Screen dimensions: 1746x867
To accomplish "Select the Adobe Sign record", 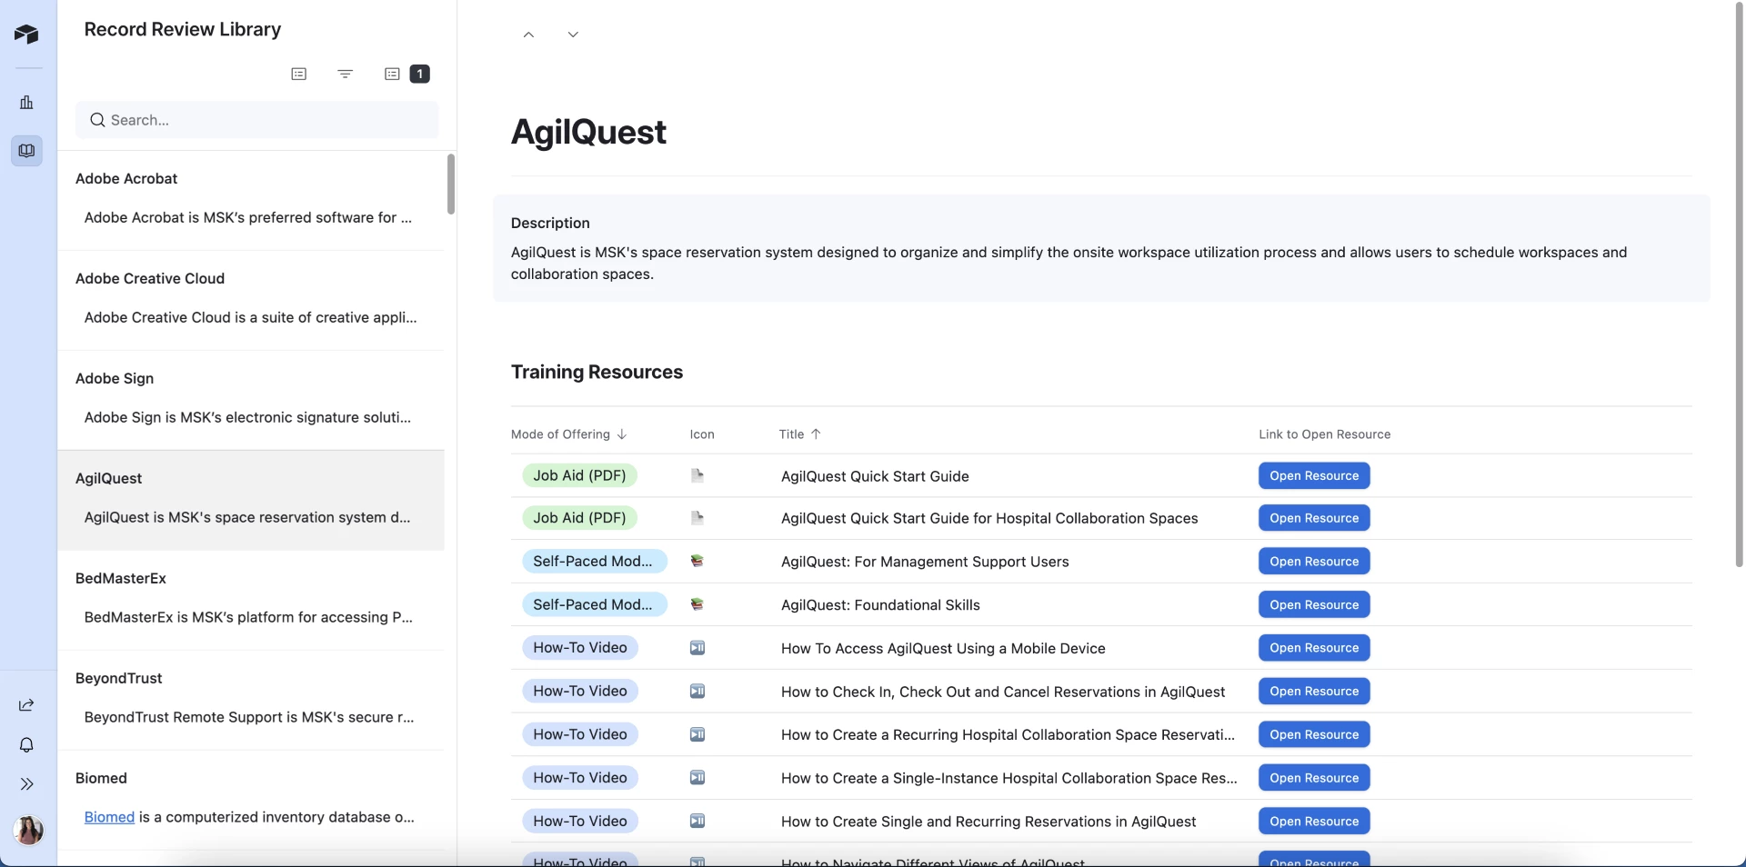I will point(251,401).
